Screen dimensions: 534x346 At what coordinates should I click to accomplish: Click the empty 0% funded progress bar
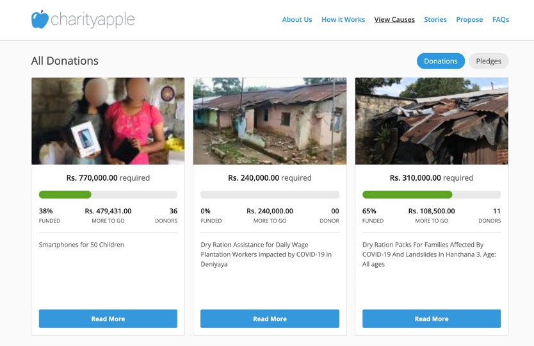(270, 194)
